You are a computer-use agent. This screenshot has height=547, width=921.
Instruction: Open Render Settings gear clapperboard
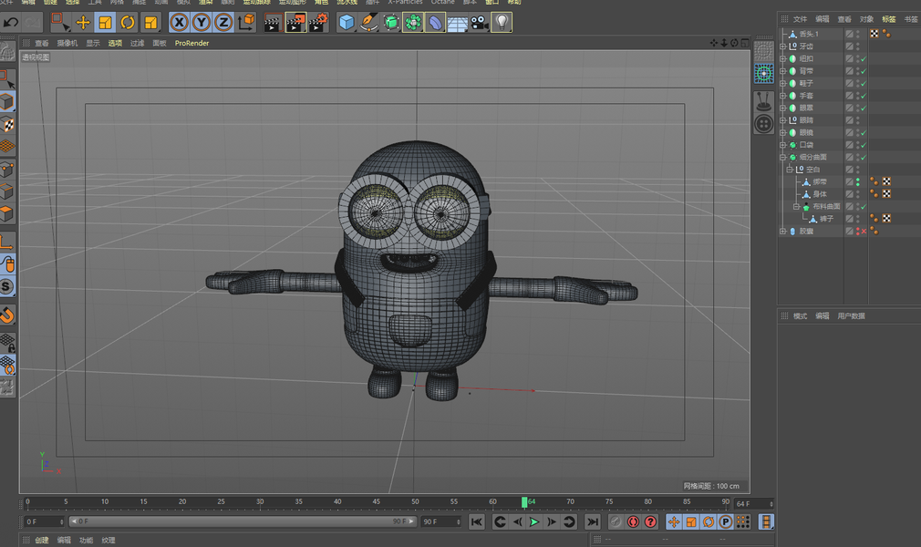318,23
